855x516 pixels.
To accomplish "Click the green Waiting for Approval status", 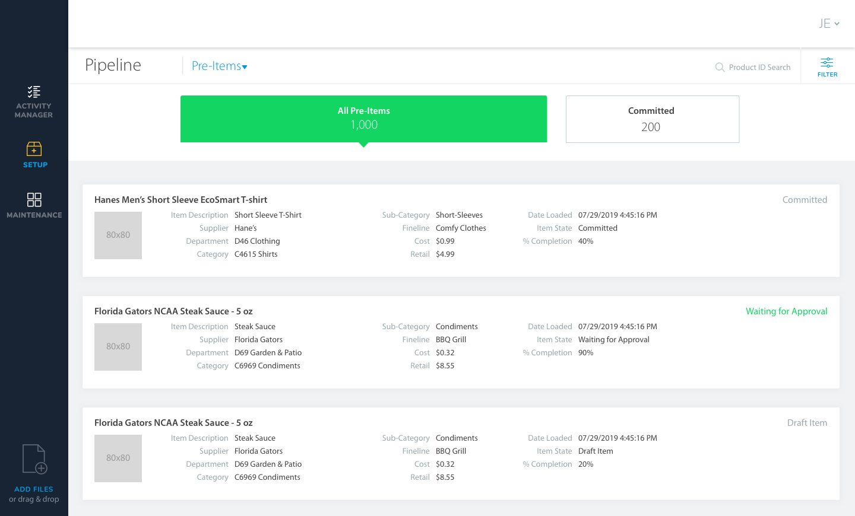I will [786, 311].
